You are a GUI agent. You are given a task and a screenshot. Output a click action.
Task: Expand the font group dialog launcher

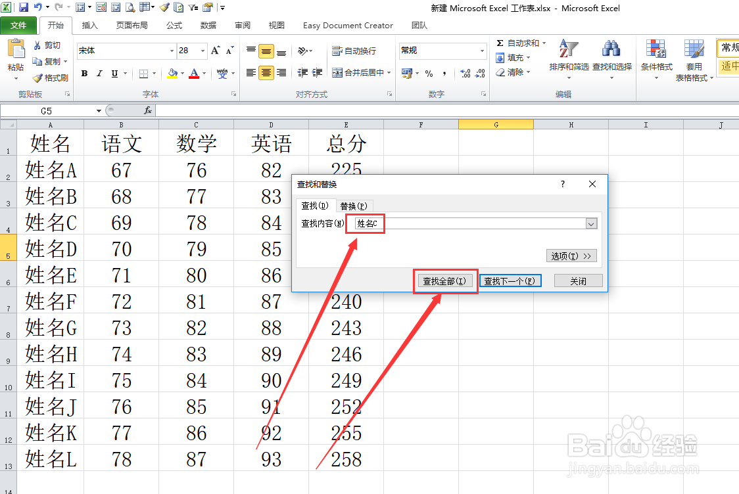(233, 94)
